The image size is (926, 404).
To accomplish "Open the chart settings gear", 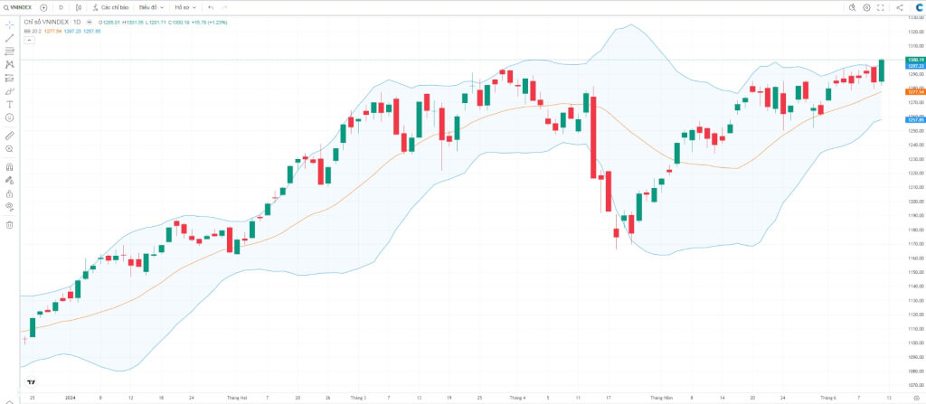I will coord(866,7).
